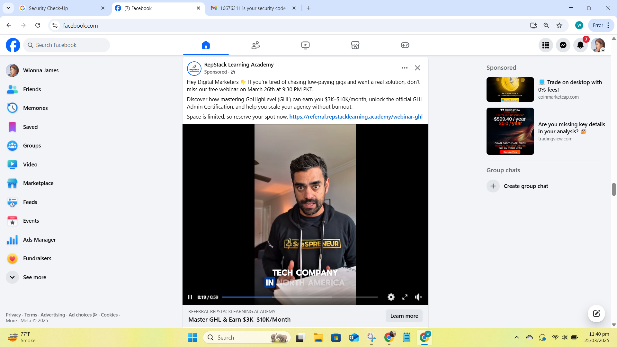This screenshot has height=347, width=617.
Task: Open the TradingView sponsored ad thumbnail
Action: tap(510, 131)
